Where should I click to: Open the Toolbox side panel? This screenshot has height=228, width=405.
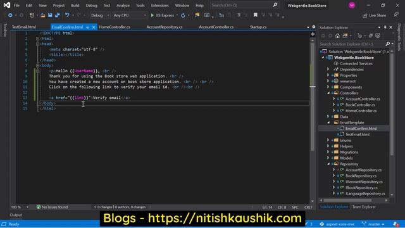(x=4, y=30)
